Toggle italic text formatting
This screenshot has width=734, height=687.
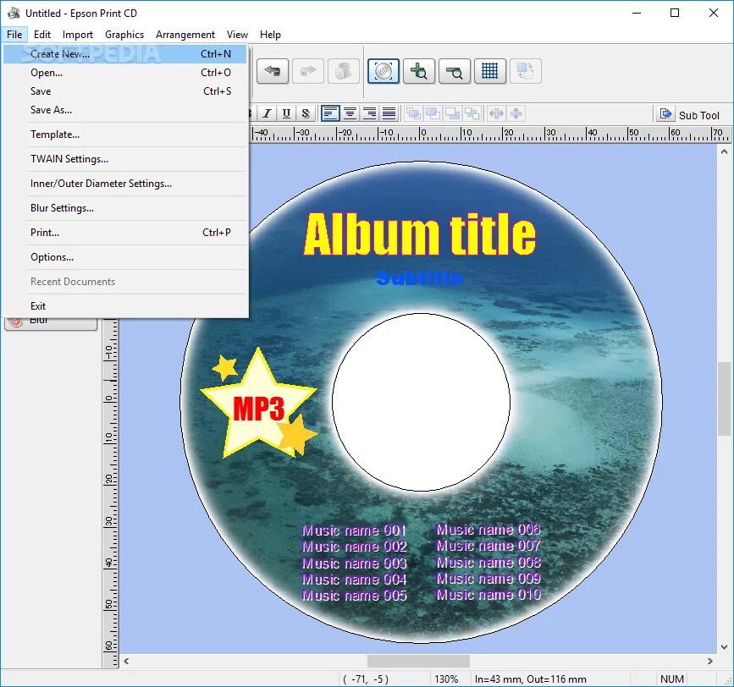point(267,113)
